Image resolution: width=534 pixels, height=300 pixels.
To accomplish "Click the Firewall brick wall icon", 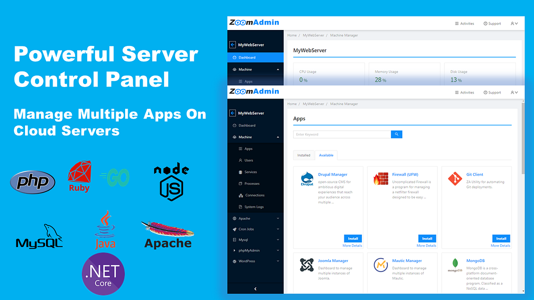I will pos(381,178).
